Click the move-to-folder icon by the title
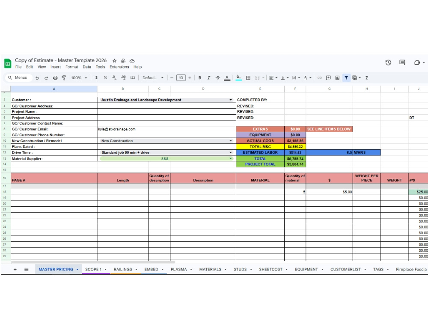This screenshot has height=321, width=428. point(123,61)
